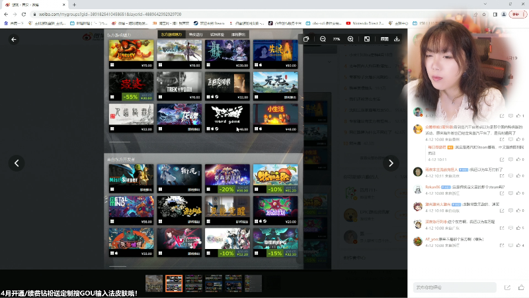Image resolution: width=529 pixels, height=298 pixels.
Task: Open a new browser tab
Action: click(74, 5)
